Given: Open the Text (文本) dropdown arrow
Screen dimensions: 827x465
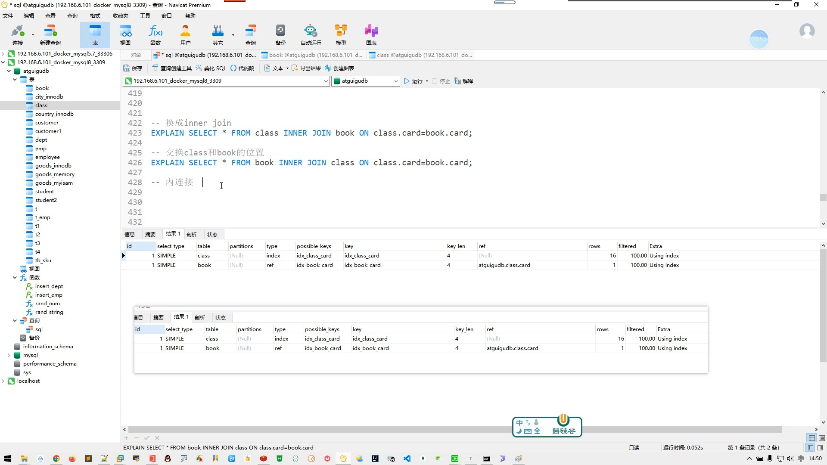Looking at the screenshot, I should 287,68.
